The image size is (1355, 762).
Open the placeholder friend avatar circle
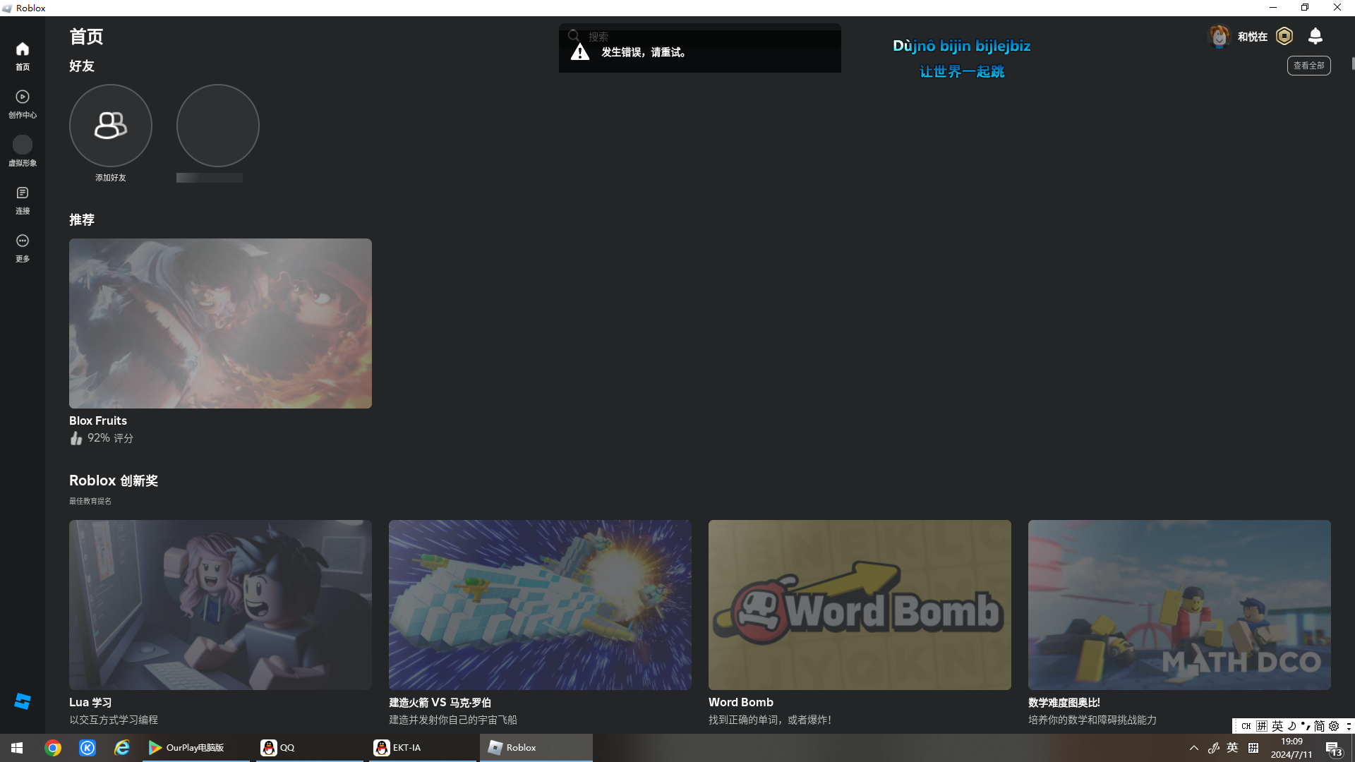(218, 126)
